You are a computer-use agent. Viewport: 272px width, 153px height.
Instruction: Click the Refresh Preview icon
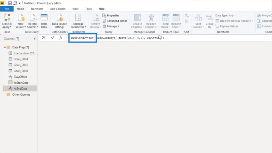[x=96, y=18]
